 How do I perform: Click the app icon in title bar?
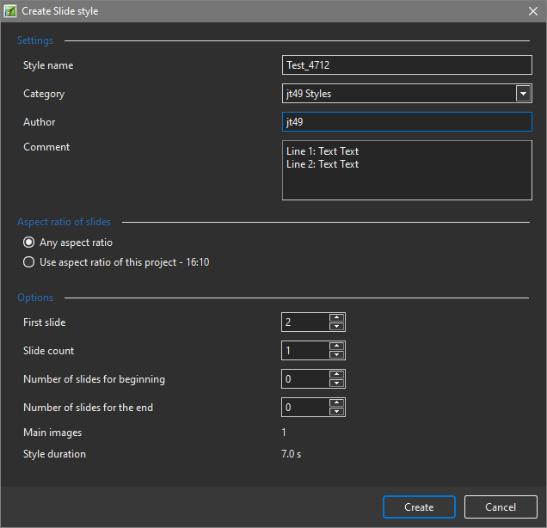point(11,11)
